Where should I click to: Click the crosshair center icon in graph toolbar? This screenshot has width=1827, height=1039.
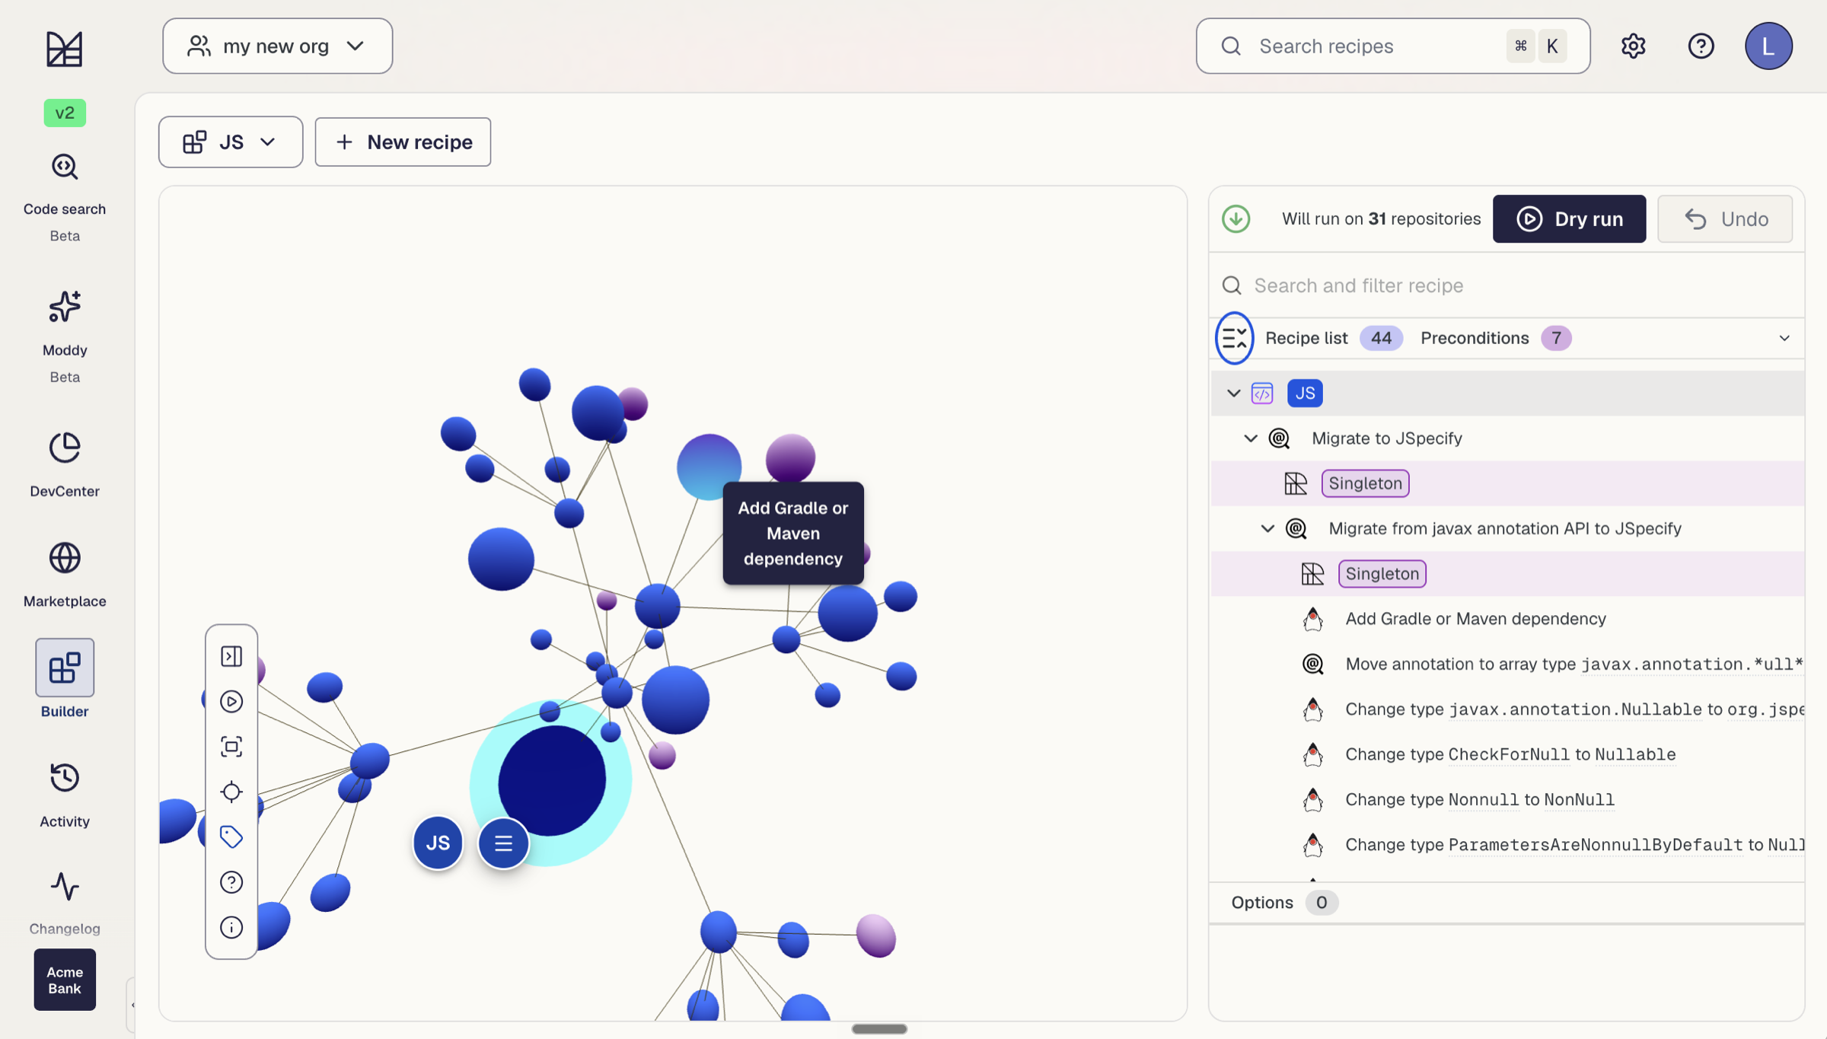(x=231, y=792)
